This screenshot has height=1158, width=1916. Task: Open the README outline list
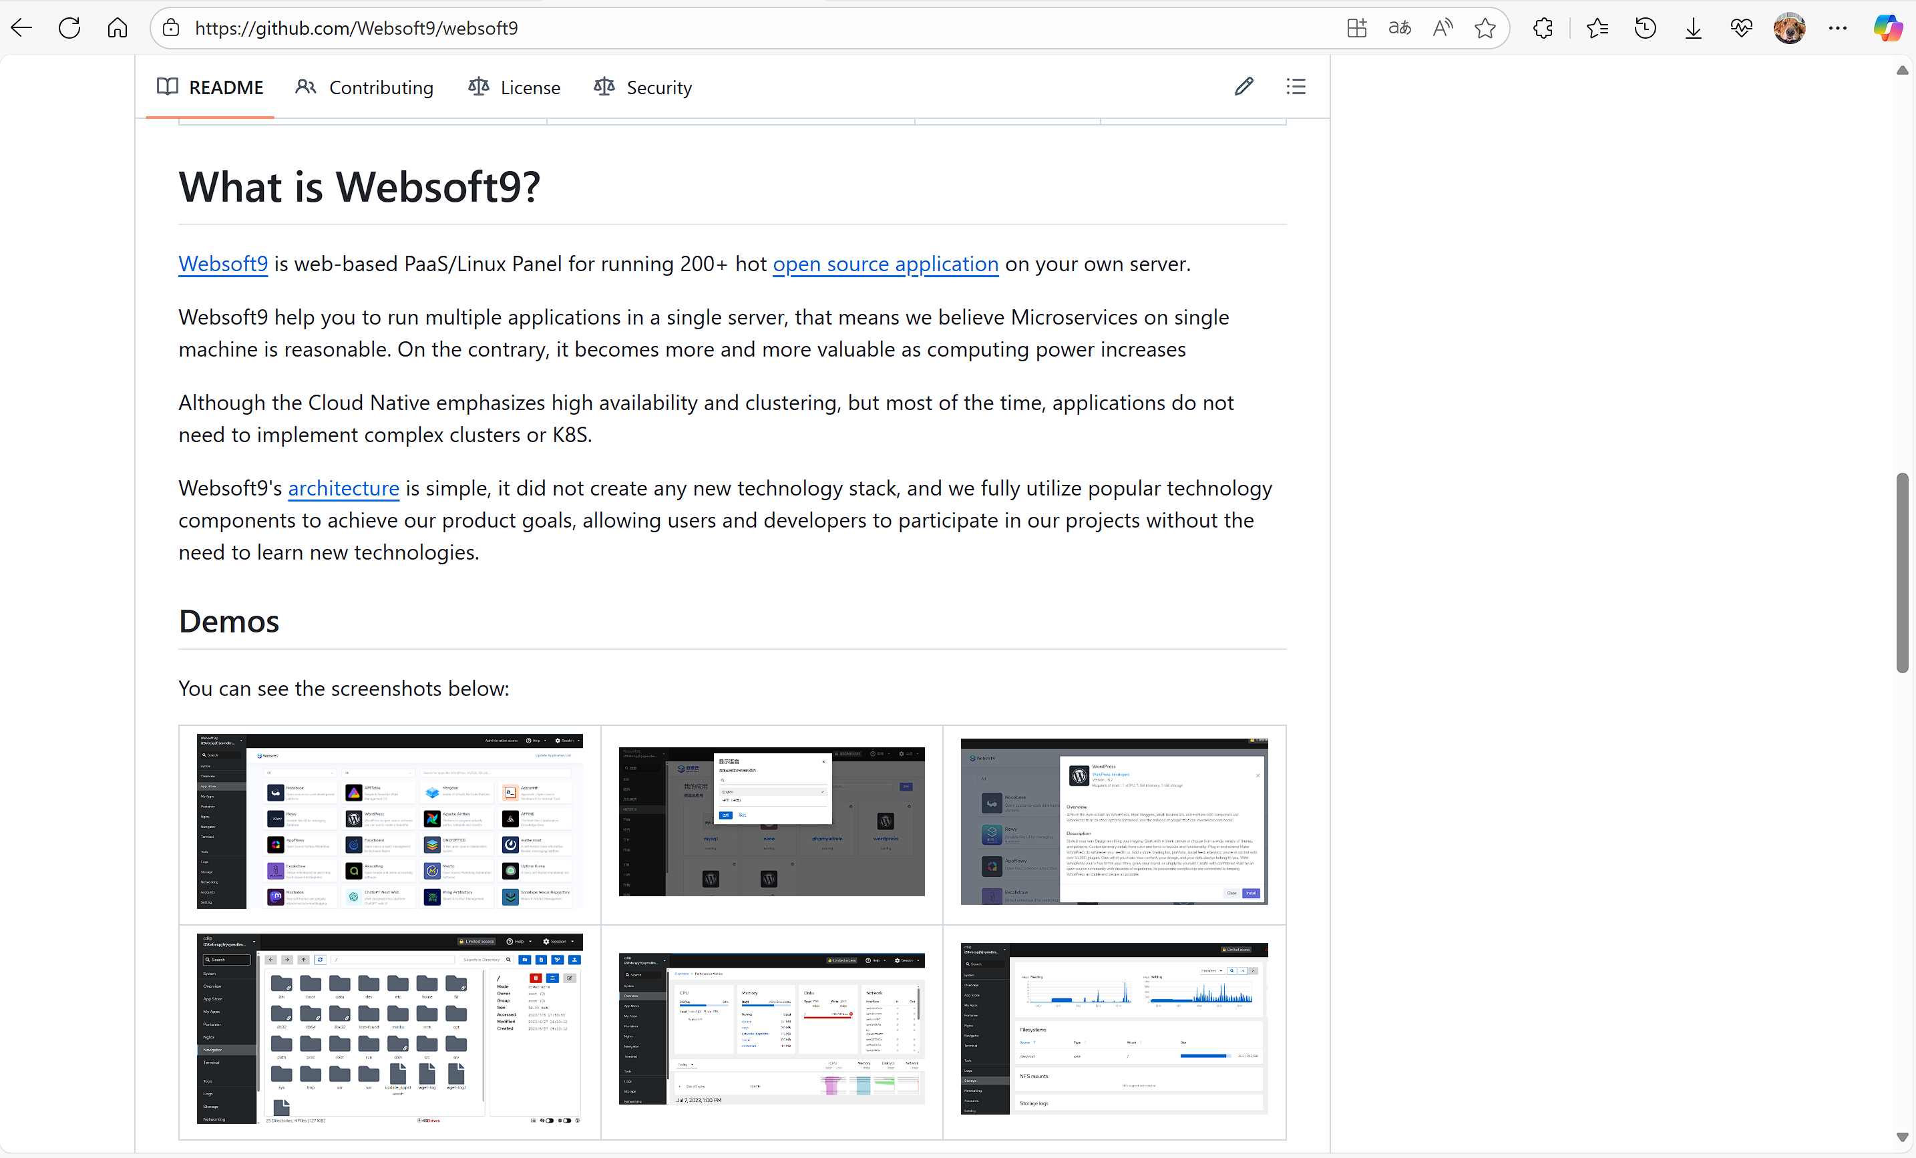[1296, 86]
